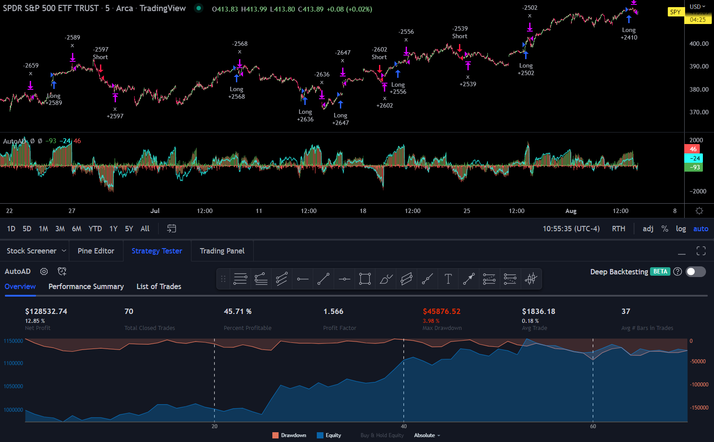The width and height of the screenshot is (714, 442).
Task: Select the Parallel Channel drawing tool
Action: (282, 279)
